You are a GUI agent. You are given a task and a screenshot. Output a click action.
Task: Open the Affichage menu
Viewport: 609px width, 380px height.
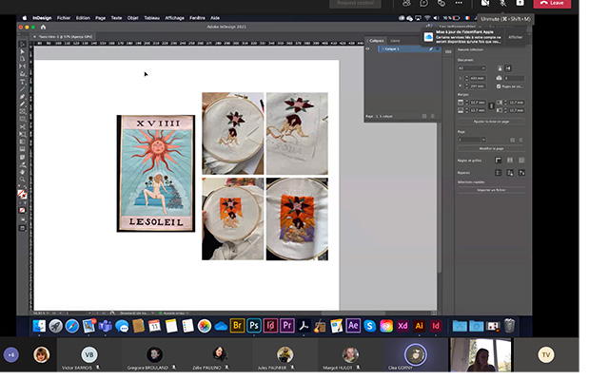(x=174, y=18)
